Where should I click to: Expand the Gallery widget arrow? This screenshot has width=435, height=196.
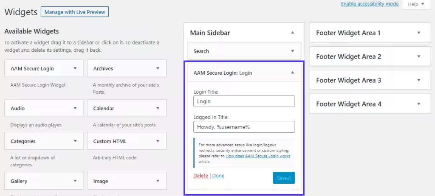75,181
